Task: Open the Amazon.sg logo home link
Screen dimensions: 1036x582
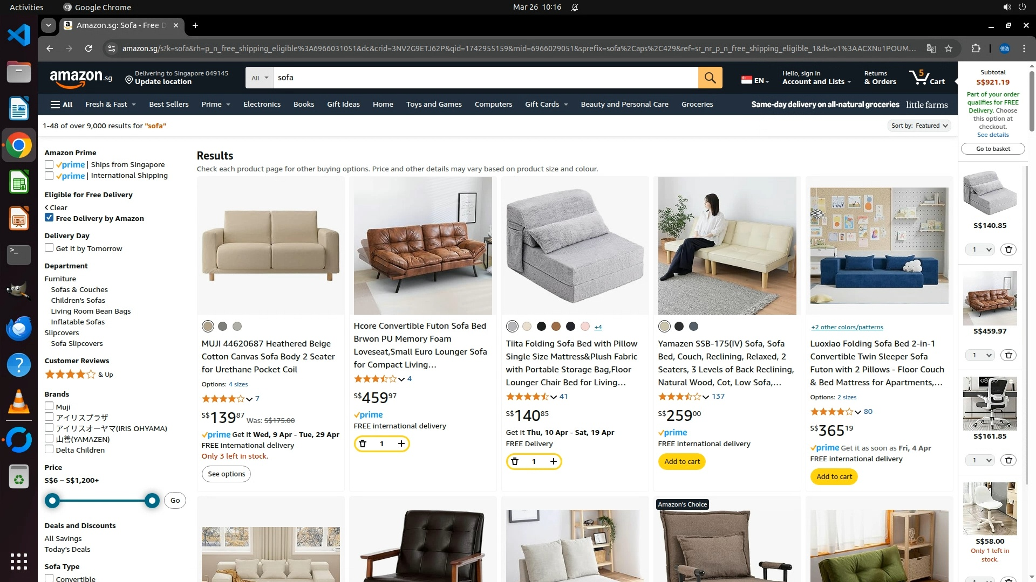Action: 81,78
